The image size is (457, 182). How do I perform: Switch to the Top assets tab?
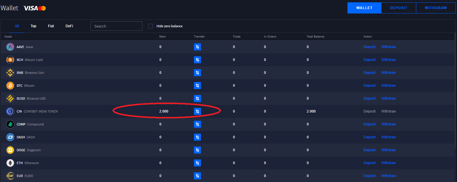pyautogui.click(x=33, y=26)
